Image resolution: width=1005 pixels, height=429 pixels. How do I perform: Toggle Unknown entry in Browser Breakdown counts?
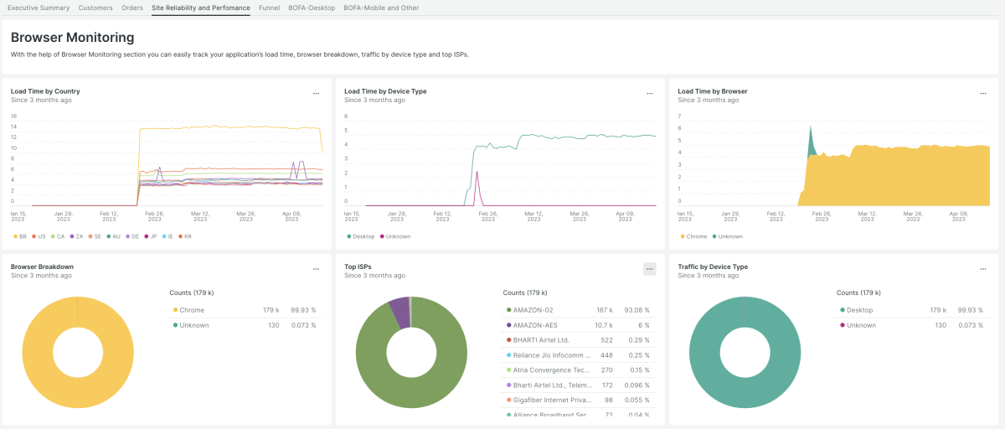pos(193,325)
